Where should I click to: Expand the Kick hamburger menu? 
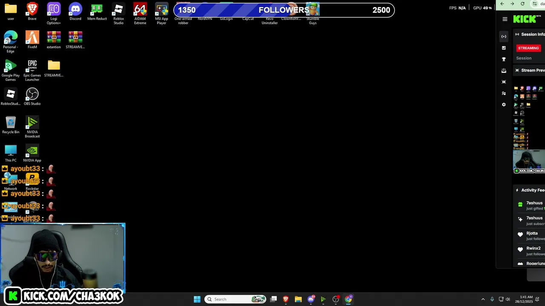[505, 19]
